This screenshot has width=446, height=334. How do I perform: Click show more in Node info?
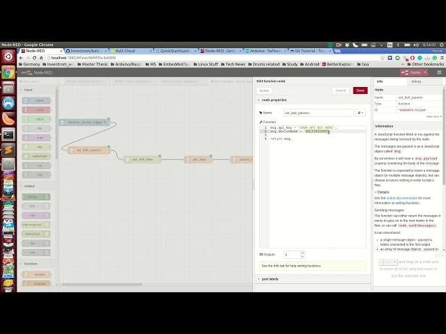pos(433,117)
